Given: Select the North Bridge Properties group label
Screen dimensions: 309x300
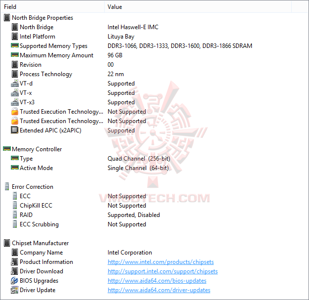Looking at the screenshot, I should pos(42,18).
